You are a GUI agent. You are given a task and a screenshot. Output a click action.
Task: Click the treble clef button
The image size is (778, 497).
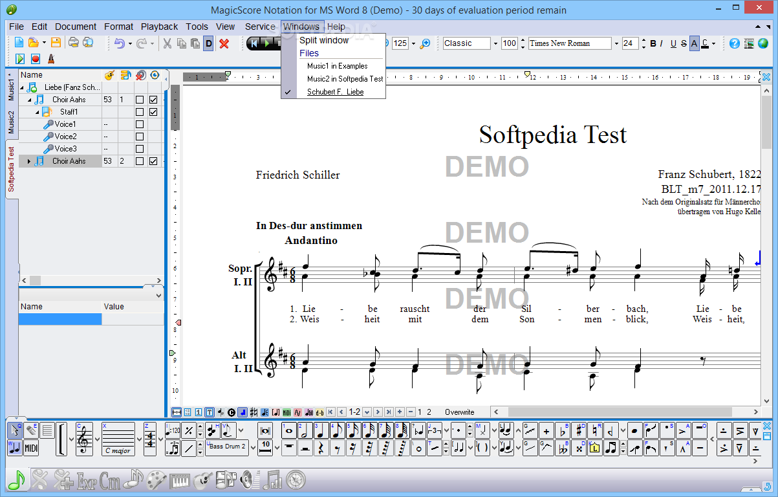pos(84,439)
